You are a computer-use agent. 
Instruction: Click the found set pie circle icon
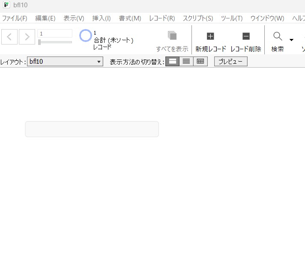pos(85,36)
